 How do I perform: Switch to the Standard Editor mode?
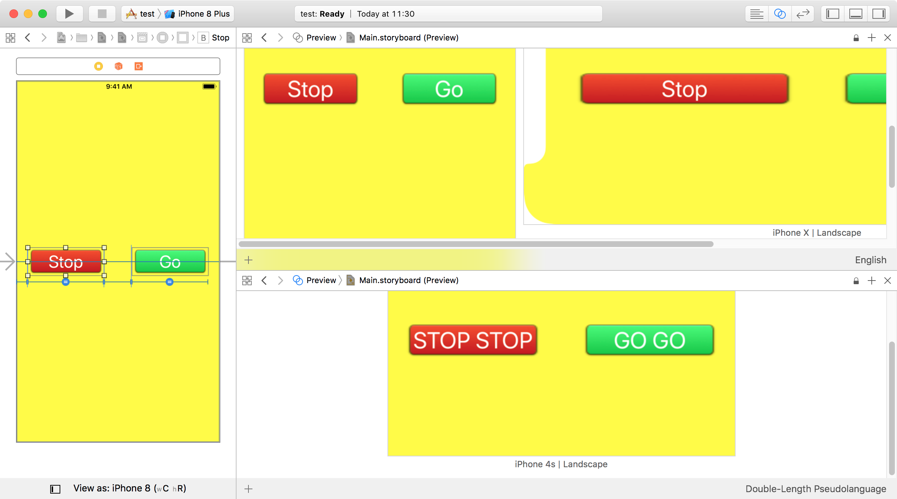coord(757,14)
